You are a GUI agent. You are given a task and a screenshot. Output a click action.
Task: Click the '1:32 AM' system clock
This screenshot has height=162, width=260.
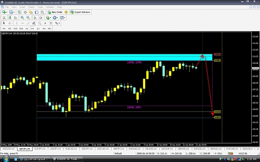click(252, 159)
